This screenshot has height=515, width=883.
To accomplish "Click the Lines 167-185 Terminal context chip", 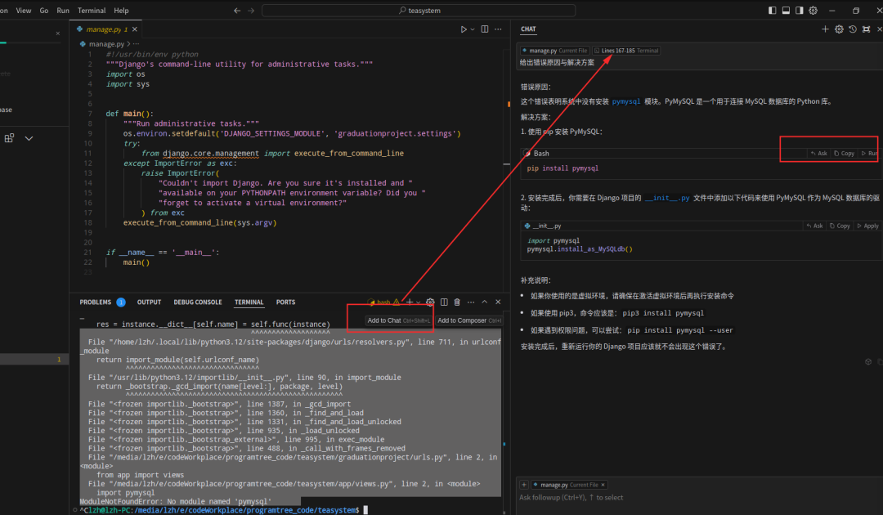I will (x=626, y=51).
